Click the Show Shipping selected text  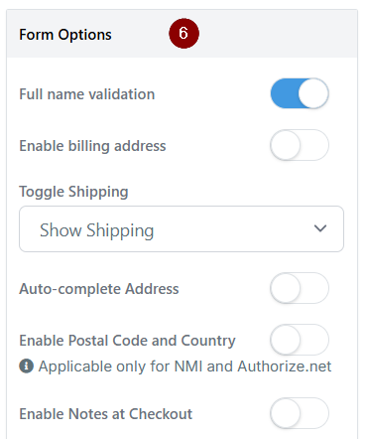pyautogui.click(x=97, y=230)
